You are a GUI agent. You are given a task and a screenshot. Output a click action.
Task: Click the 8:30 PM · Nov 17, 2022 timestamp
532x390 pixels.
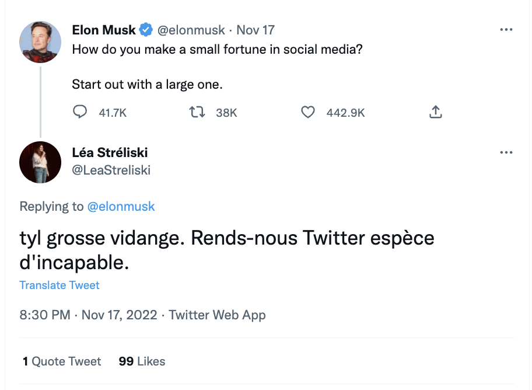(x=88, y=315)
